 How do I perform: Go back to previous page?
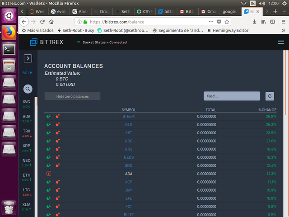[24, 22]
